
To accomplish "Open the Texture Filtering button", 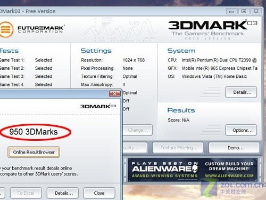I will (x=178, y=148).
